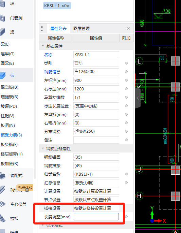Select 柱帽(V) item

[x=7, y=116]
